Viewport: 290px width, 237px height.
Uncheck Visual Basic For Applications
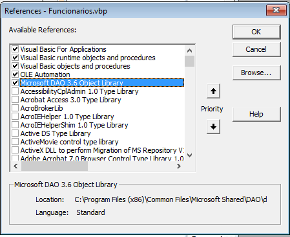click(15, 49)
